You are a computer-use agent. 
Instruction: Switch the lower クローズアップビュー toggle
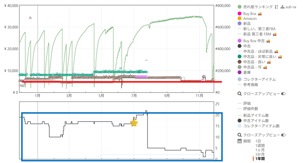[x=283, y=135]
